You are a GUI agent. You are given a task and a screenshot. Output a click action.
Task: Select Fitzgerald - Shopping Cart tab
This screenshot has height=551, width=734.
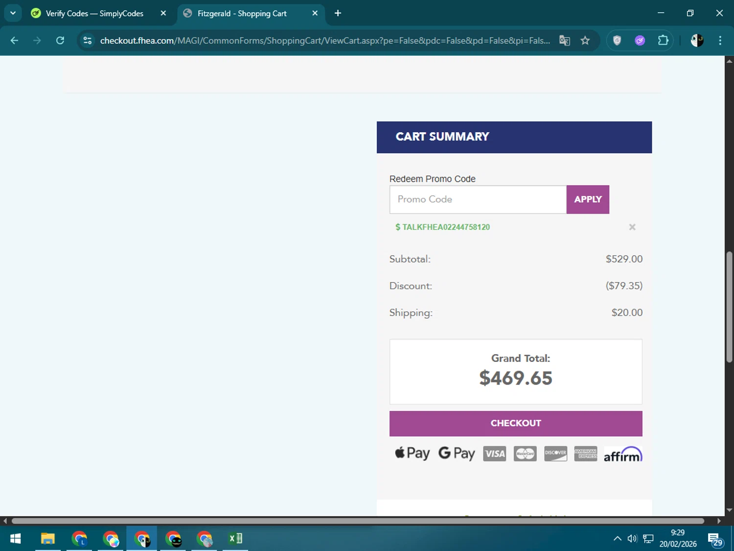(x=242, y=14)
